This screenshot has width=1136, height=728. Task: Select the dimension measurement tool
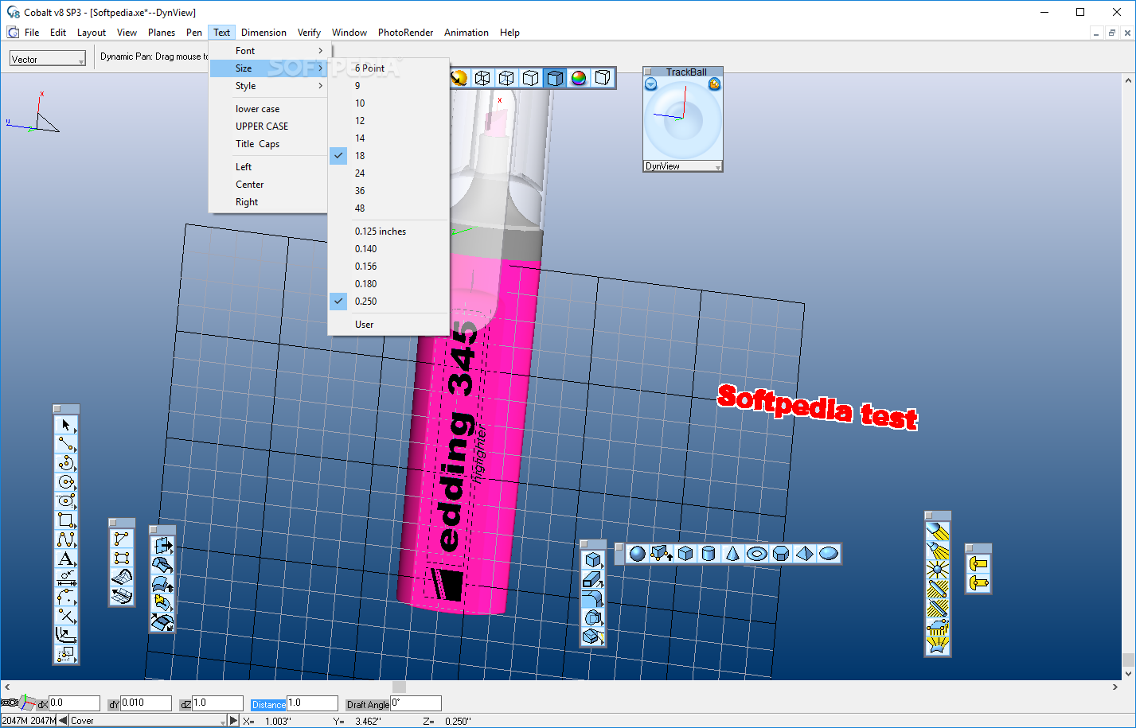[66, 578]
